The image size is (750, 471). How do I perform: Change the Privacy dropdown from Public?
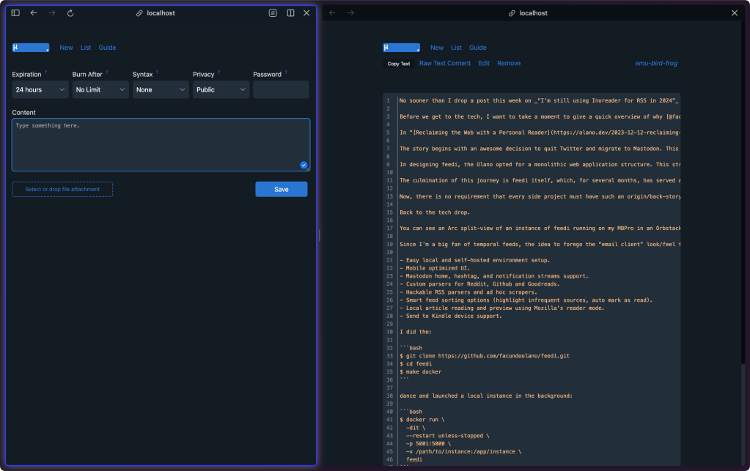(221, 89)
